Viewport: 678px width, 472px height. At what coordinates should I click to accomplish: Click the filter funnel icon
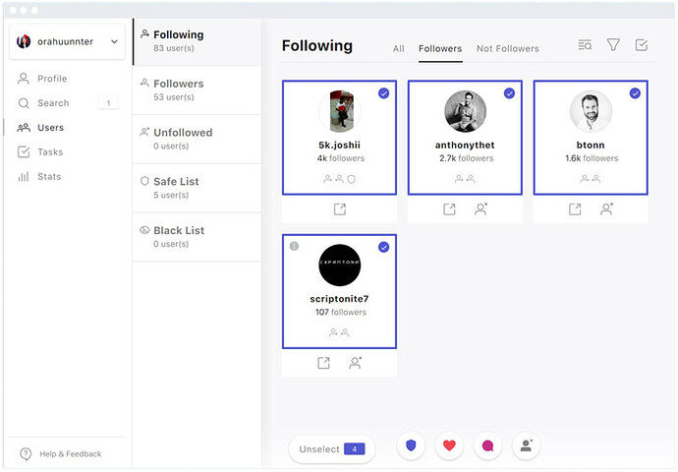click(613, 44)
